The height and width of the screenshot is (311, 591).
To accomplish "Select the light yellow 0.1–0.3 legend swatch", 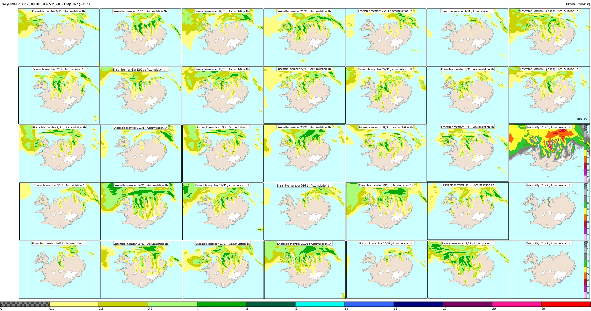I will pyautogui.click(x=74, y=304).
